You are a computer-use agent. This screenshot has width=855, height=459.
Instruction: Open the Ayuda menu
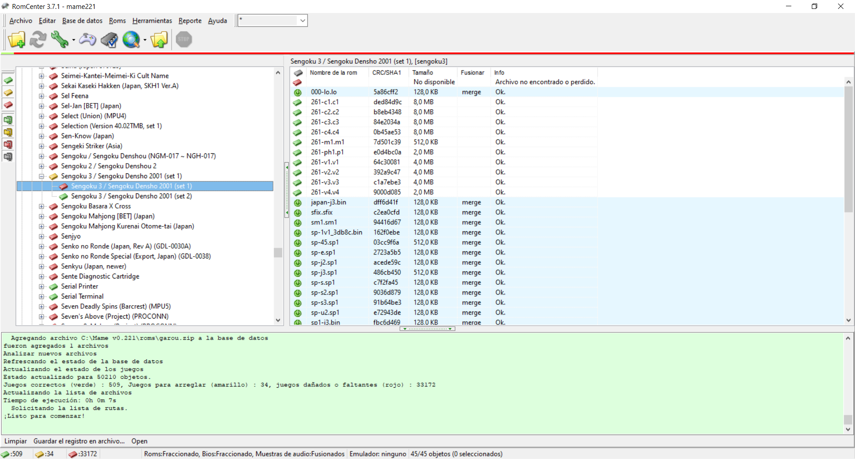tap(217, 20)
